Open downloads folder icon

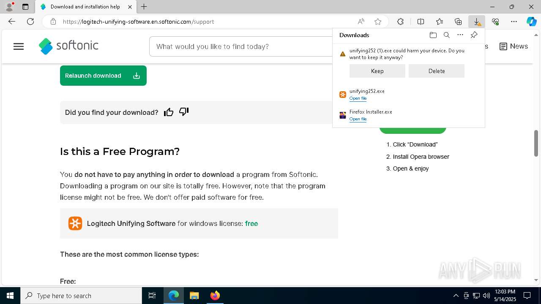point(433,35)
